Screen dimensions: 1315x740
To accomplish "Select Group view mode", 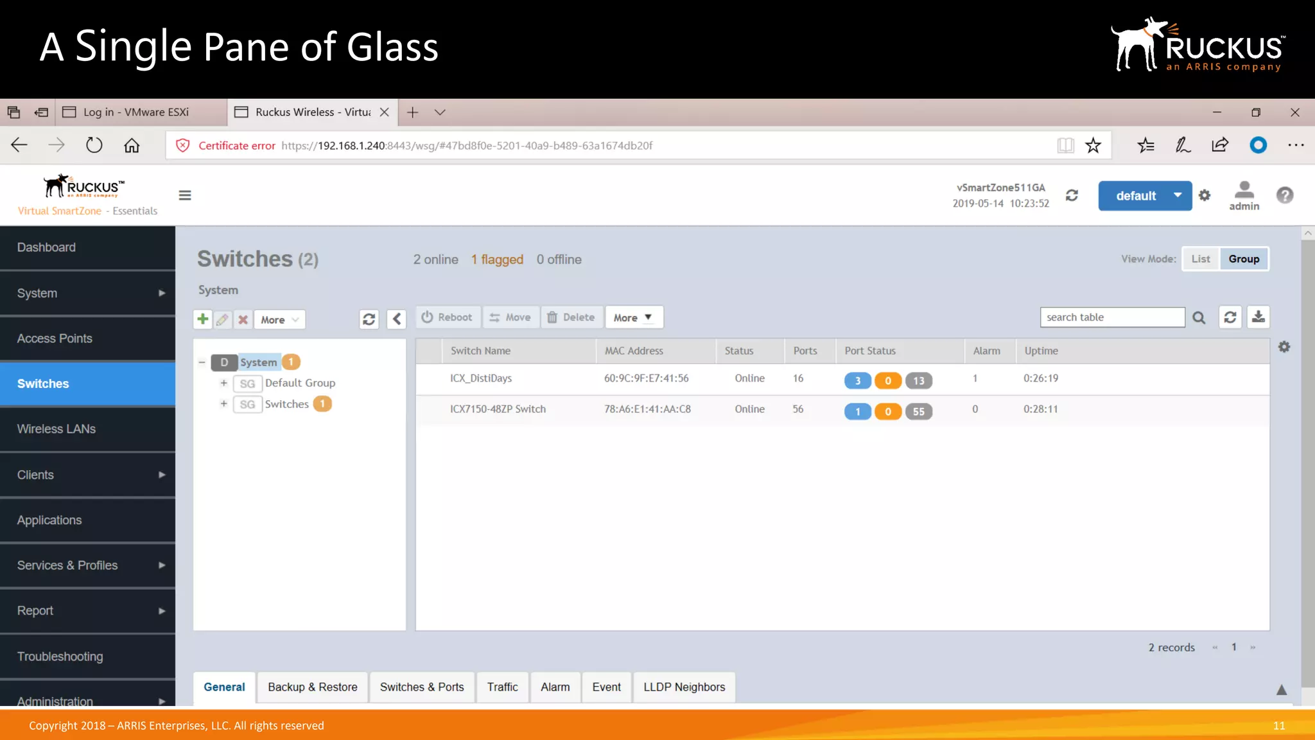I will pos(1244,259).
